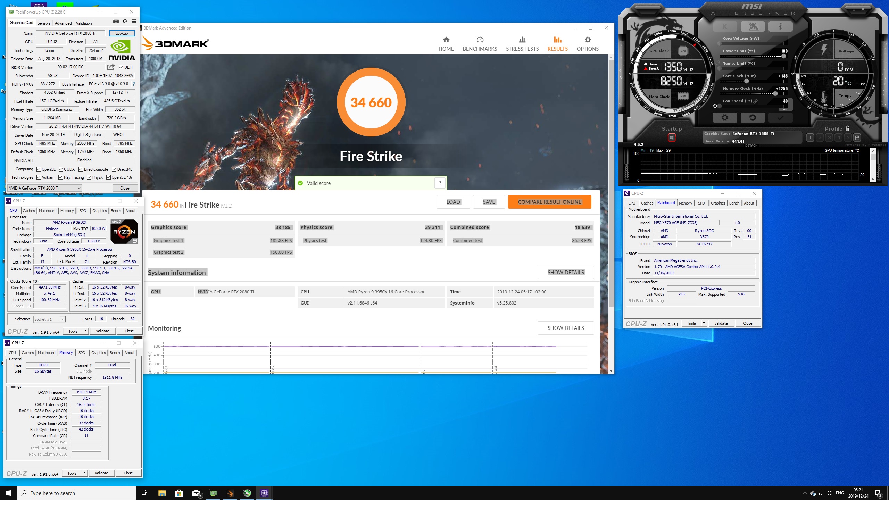Screen dimensions: 889x525
Task: Click Lookup button in GPU-Z
Action: pyautogui.click(x=122, y=33)
